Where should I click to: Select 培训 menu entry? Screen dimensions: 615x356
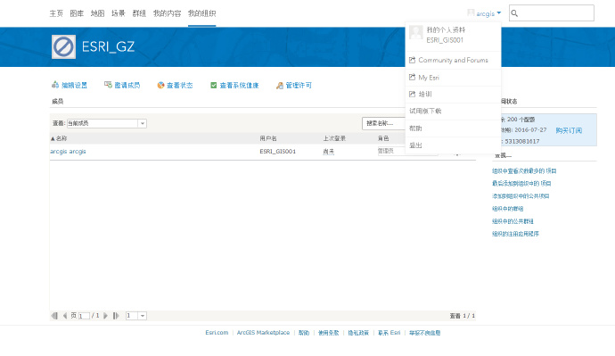[453, 95]
